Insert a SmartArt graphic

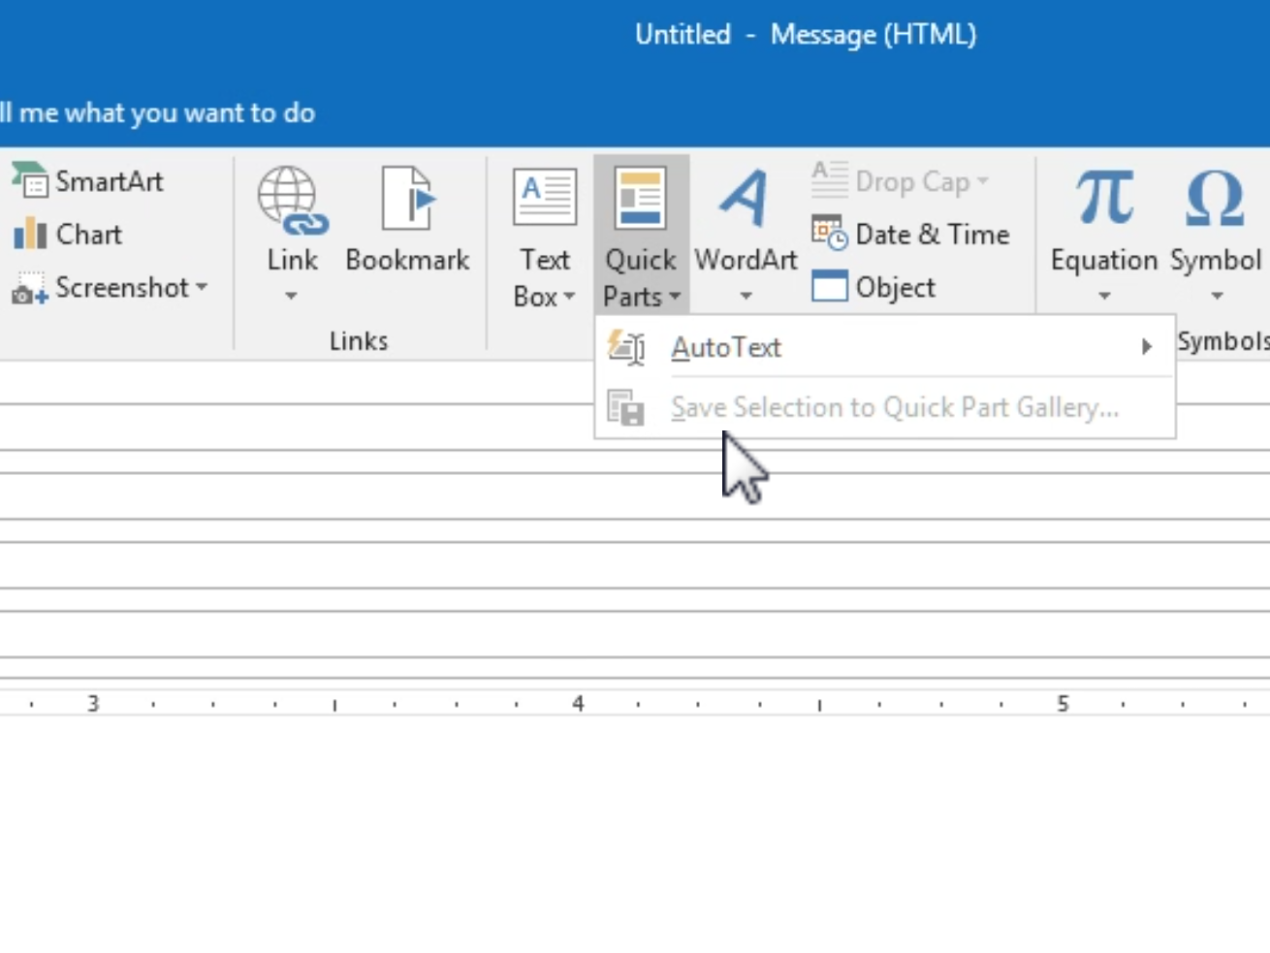click(x=87, y=181)
